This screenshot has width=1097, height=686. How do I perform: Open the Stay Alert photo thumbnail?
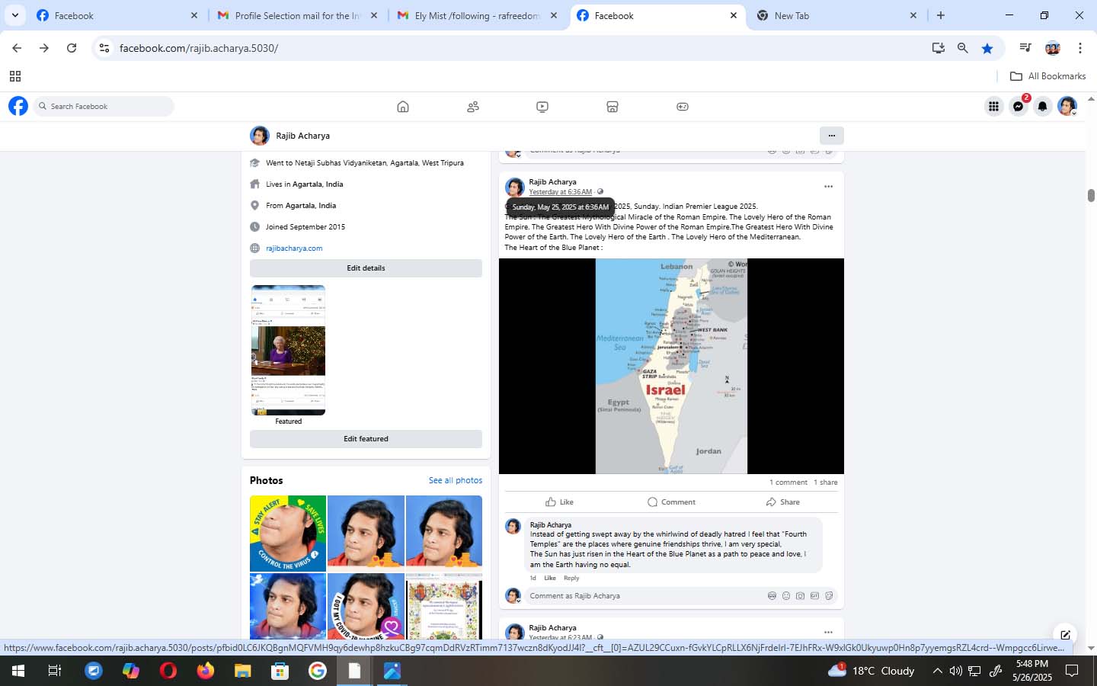click(x=288, y=533)
